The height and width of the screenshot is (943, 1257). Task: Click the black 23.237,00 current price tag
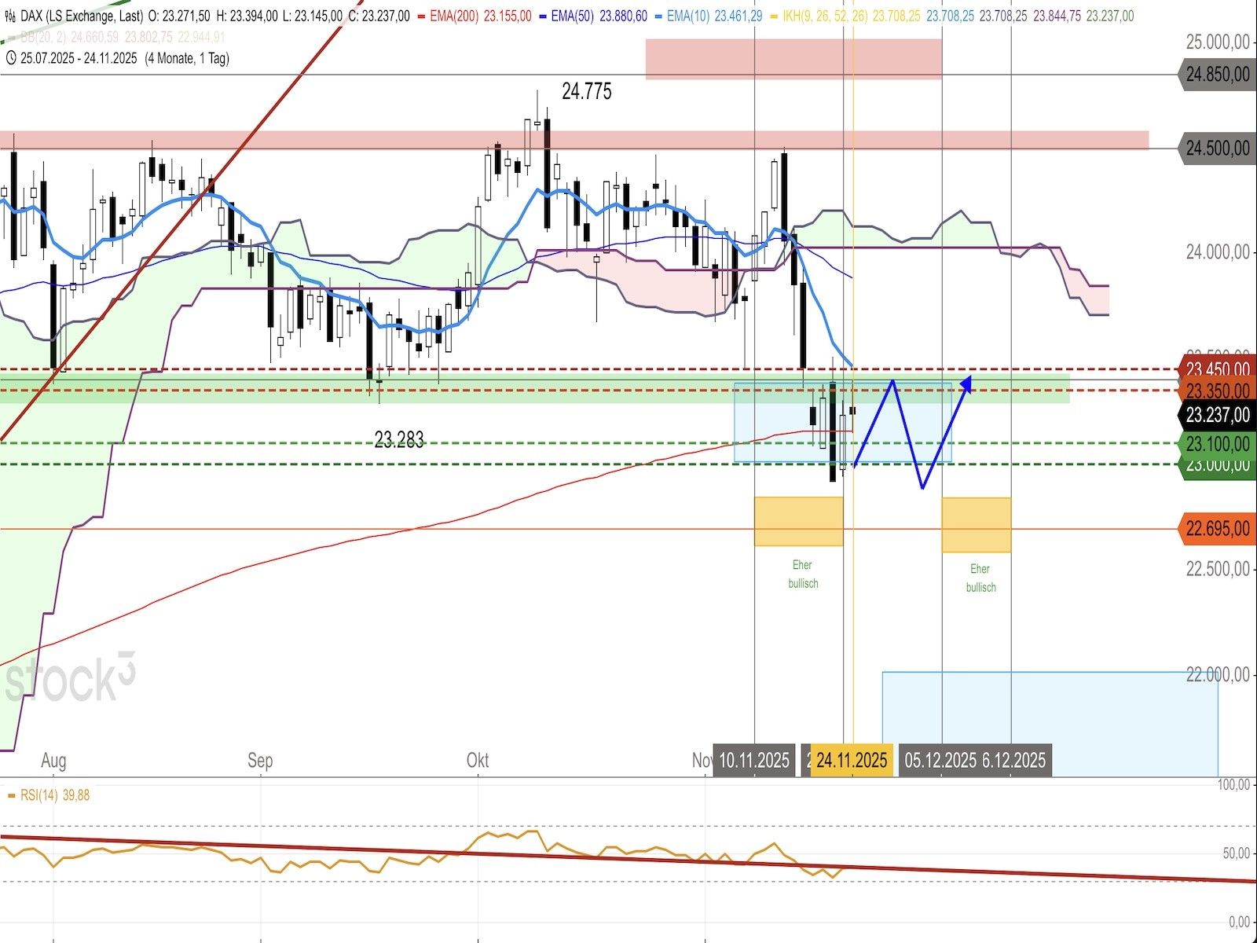pos(1216,415)
